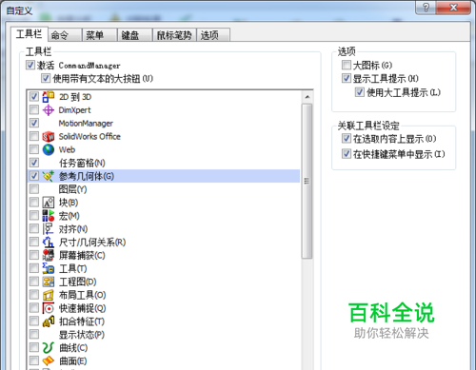
Task: Click the 曲线(C) curve icon
Action: coord(49,348)
